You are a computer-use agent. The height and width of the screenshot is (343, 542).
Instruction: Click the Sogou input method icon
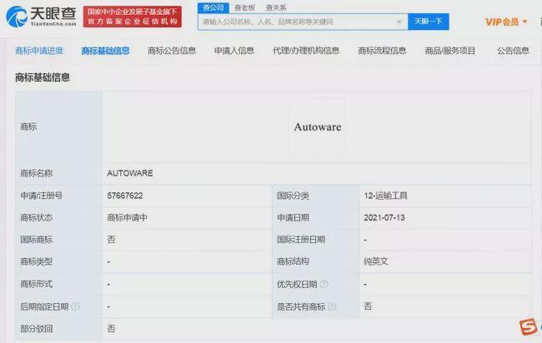pyautogui.click(x=528, y=327)
